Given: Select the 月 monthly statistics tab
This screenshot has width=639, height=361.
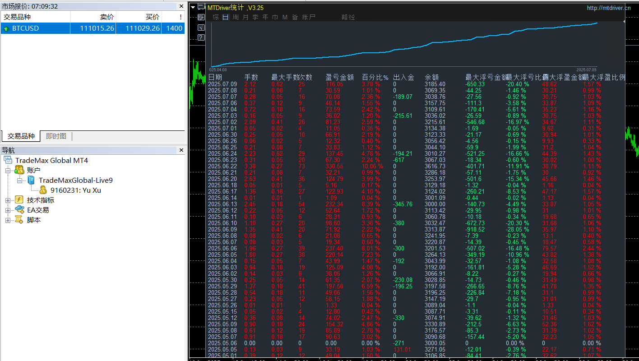Looking at the screenshot, I should click(245, 17).
